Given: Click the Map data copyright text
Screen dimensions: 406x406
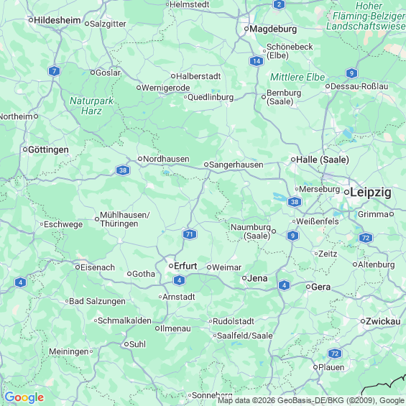Looking at the screenshot, I should tap(311, 401).
